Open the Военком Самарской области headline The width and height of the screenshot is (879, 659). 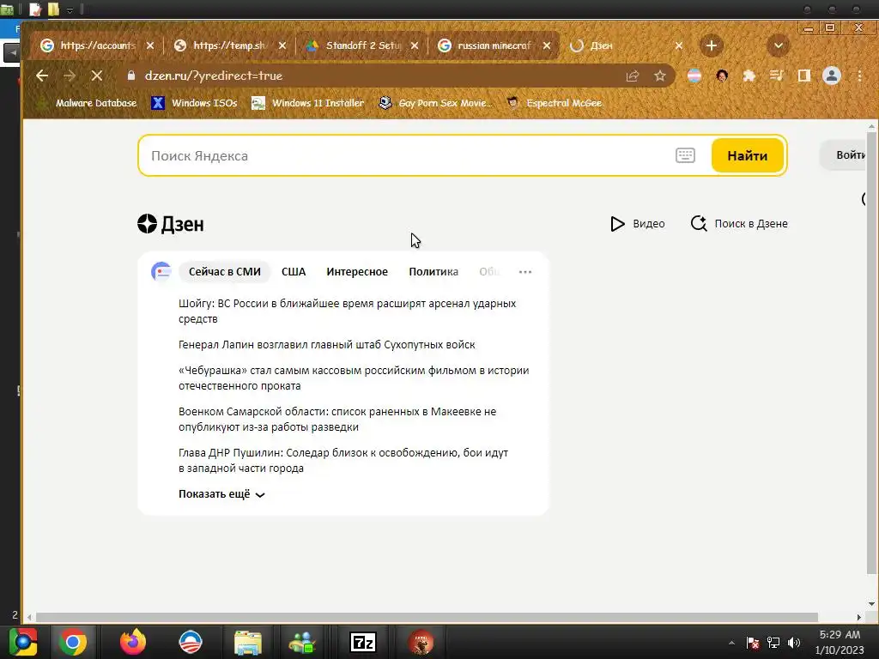[x=336, y=419]
